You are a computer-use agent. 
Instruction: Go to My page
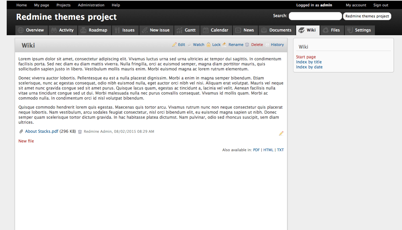(42, 5)
